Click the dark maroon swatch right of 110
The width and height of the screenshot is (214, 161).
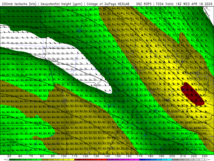77,160
